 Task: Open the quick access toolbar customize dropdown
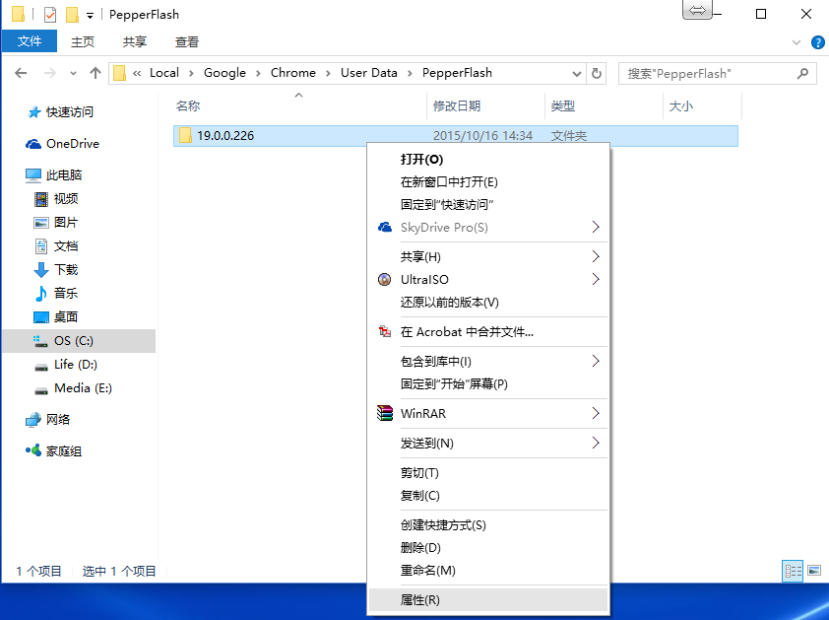click(x=90, y=16)
